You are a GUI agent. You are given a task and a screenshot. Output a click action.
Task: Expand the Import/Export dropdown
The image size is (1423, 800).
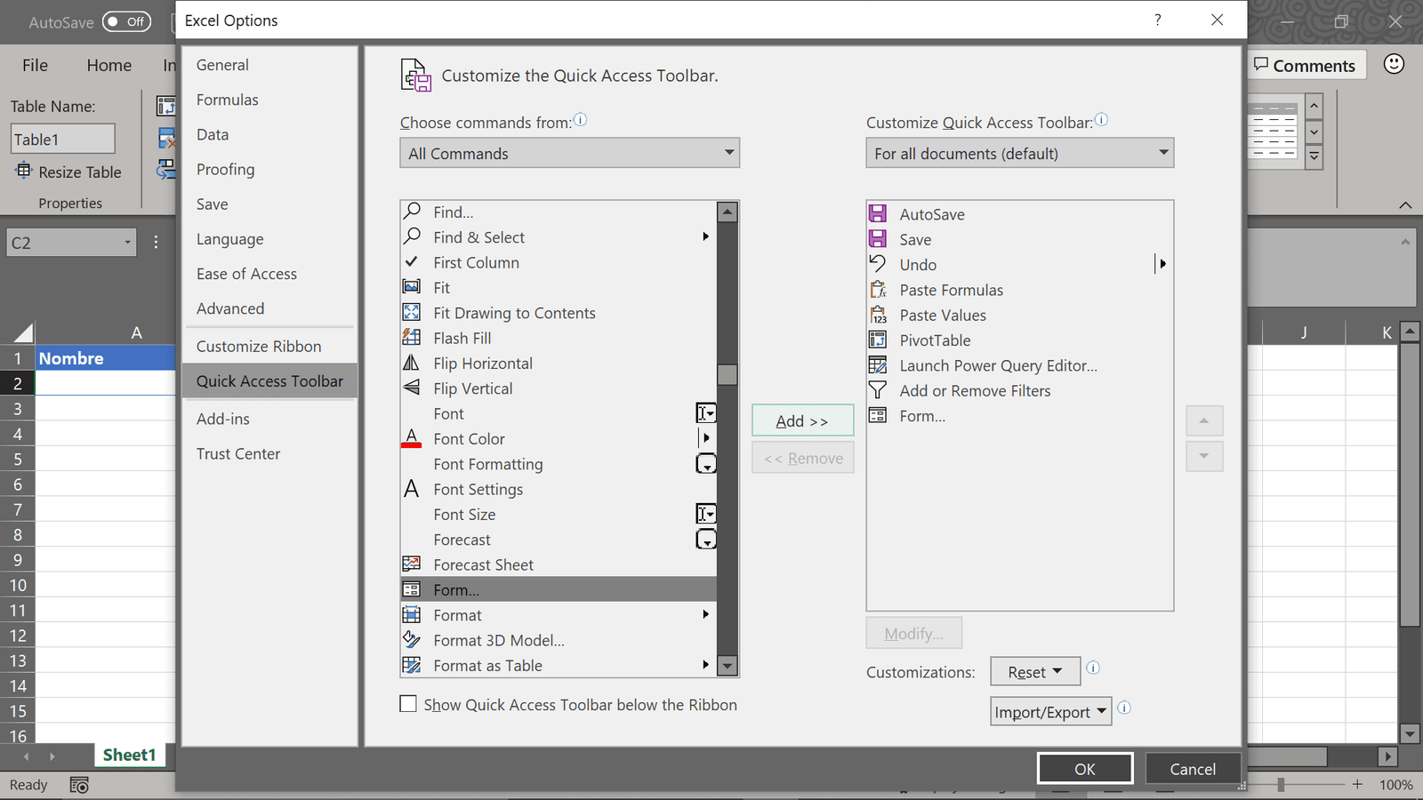[x=1050, y=711]
